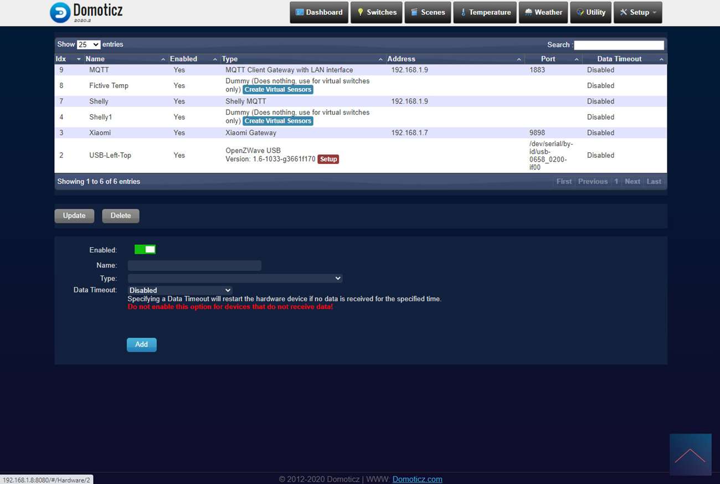Click the Add hardware button
Screen dimensions: 720x484
point(142,344)
